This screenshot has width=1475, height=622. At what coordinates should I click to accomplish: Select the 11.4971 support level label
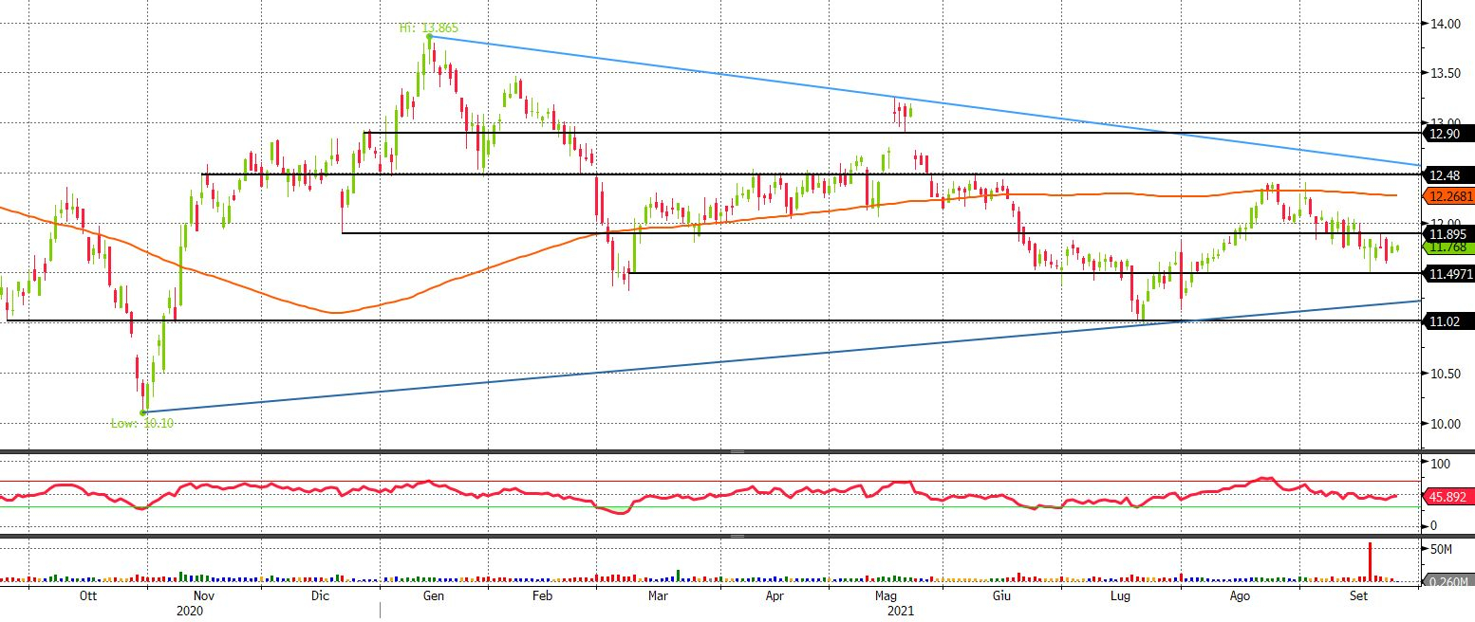click(x=1447, y=275)
